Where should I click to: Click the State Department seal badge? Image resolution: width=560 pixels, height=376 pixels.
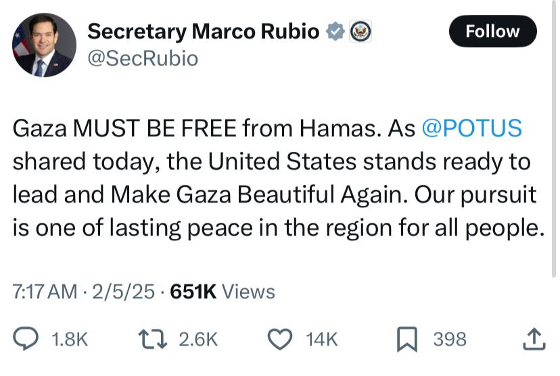(360, 31)
